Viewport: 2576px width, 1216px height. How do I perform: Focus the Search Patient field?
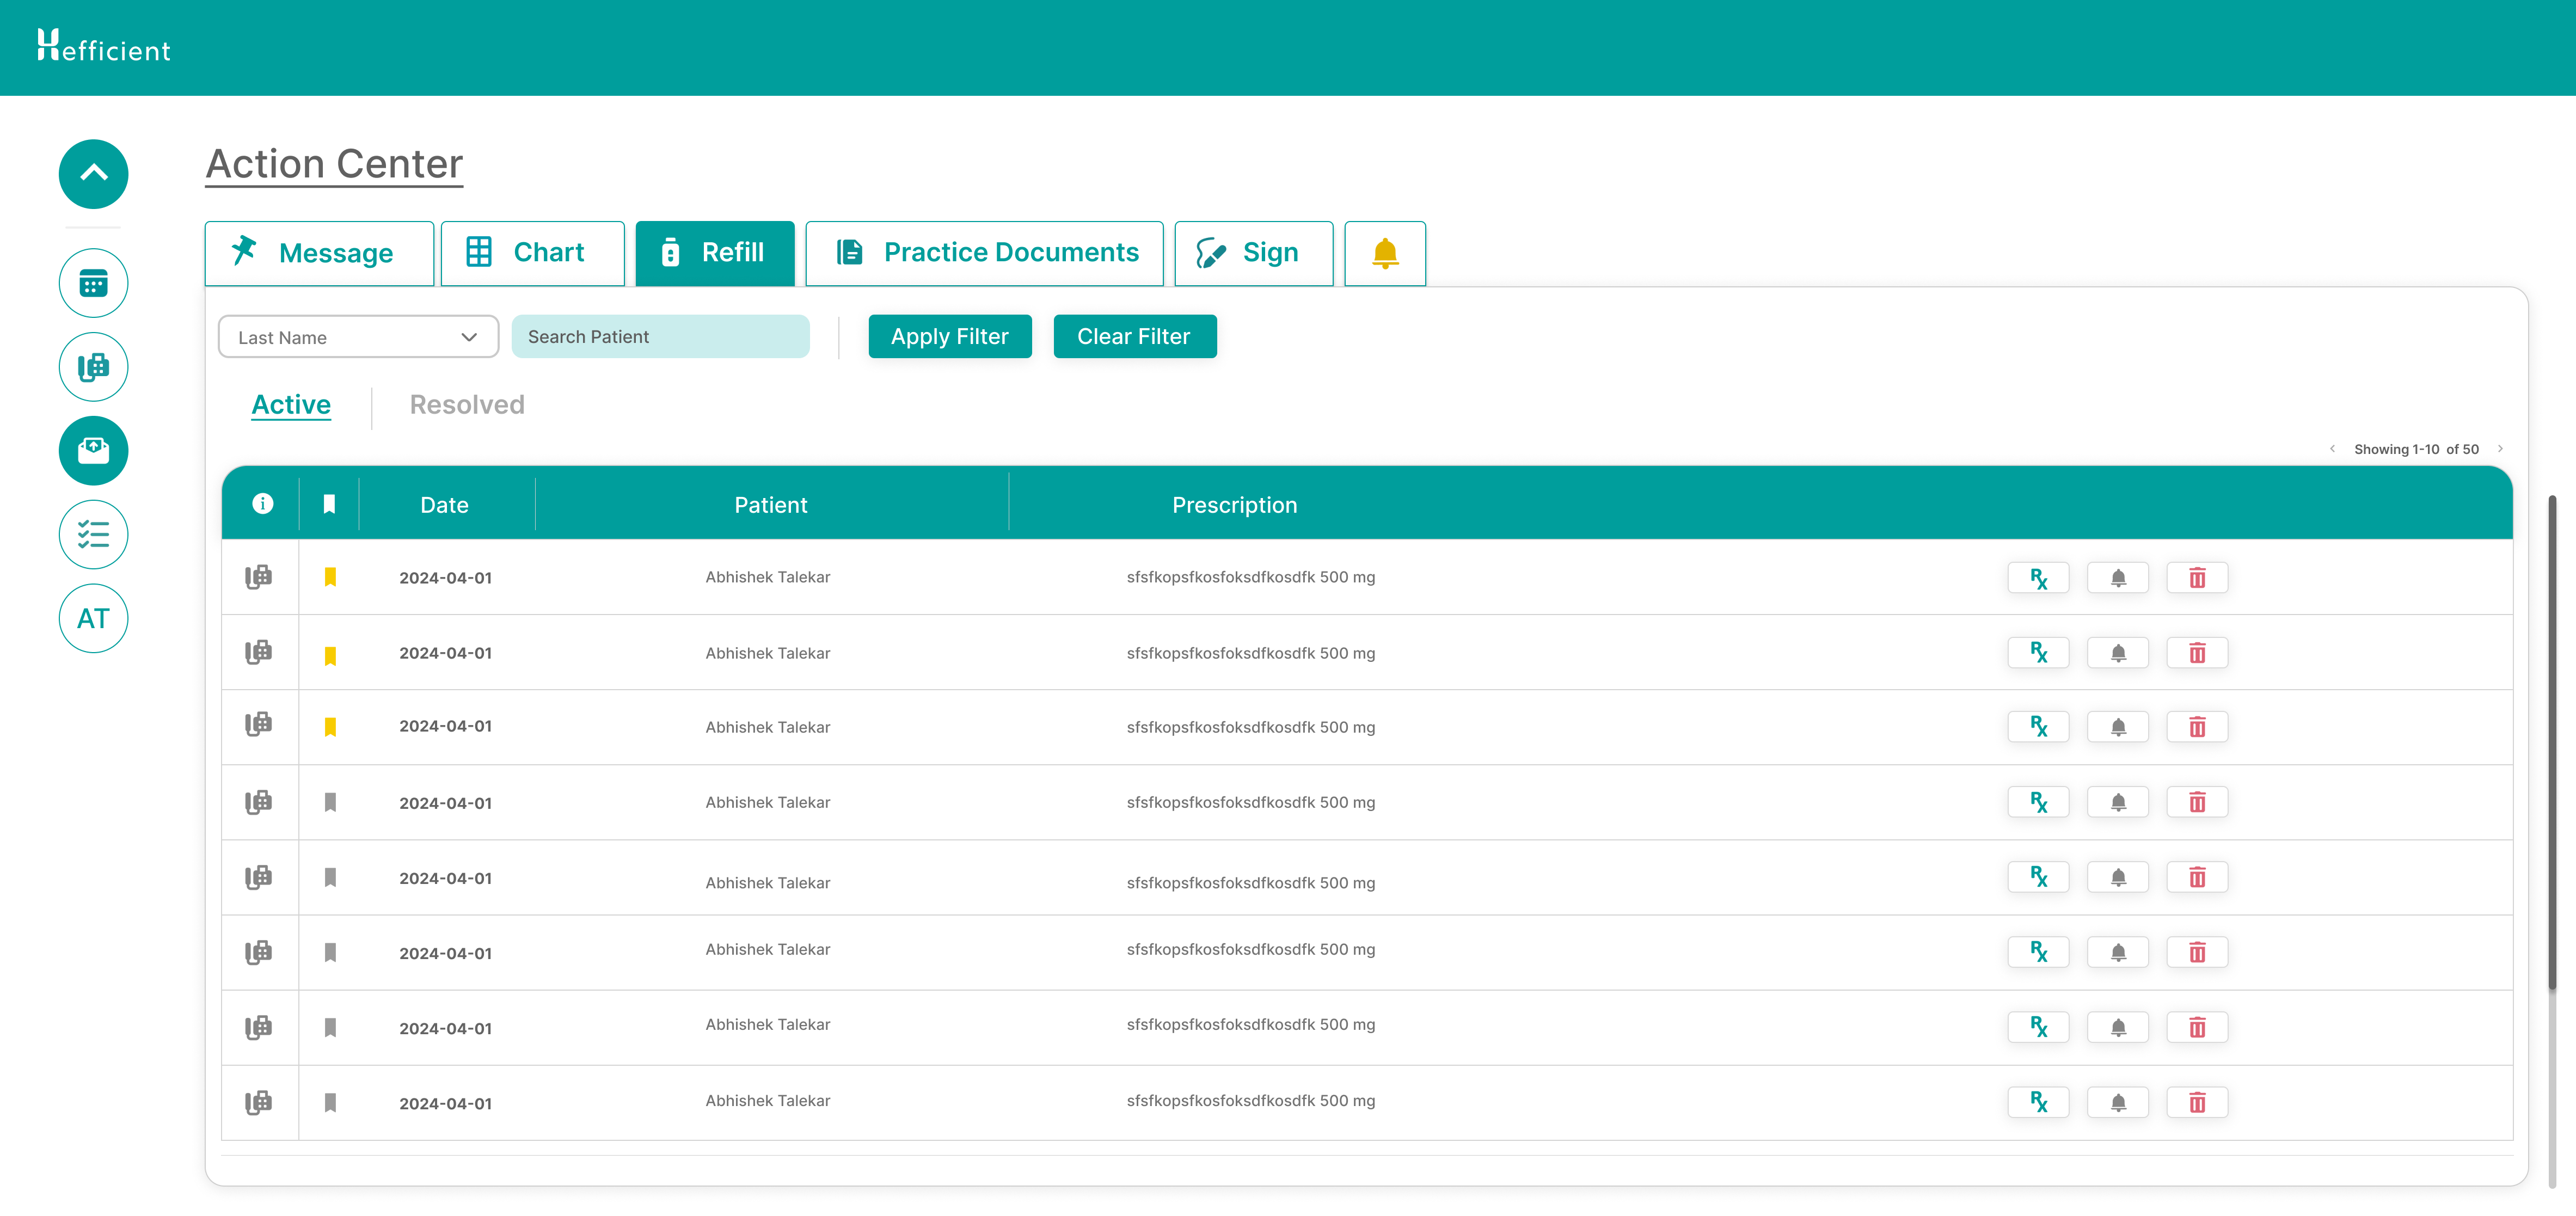pos(660,337)
